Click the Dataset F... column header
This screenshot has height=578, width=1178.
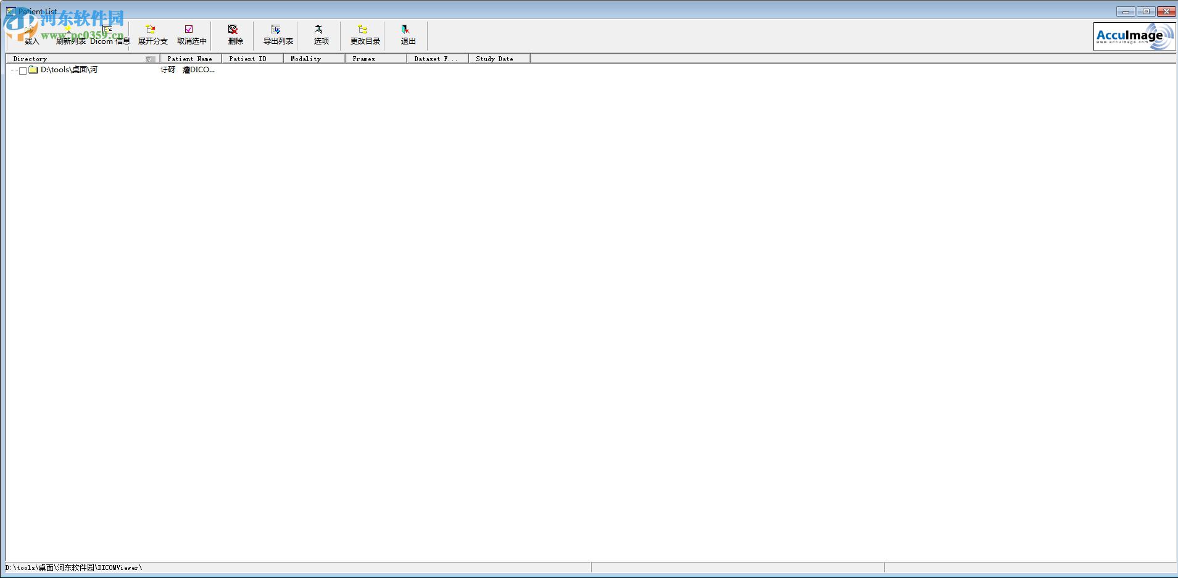coord(438,59)
